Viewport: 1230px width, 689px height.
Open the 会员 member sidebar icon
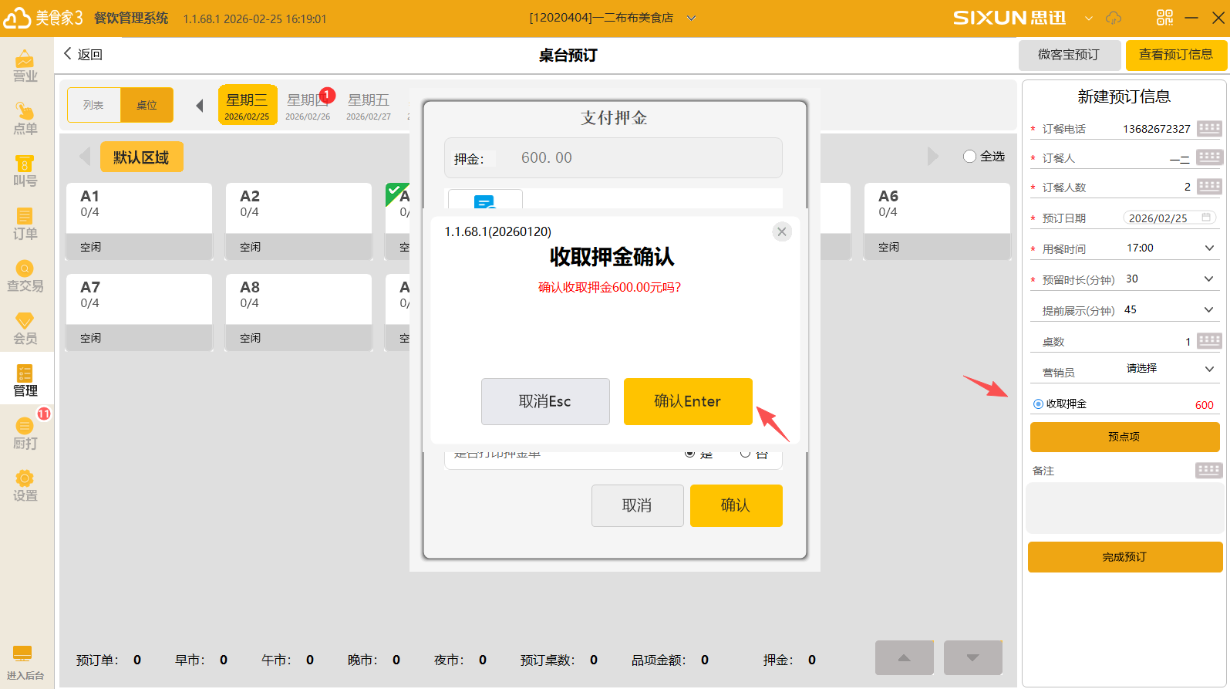(x=25, y=329)
